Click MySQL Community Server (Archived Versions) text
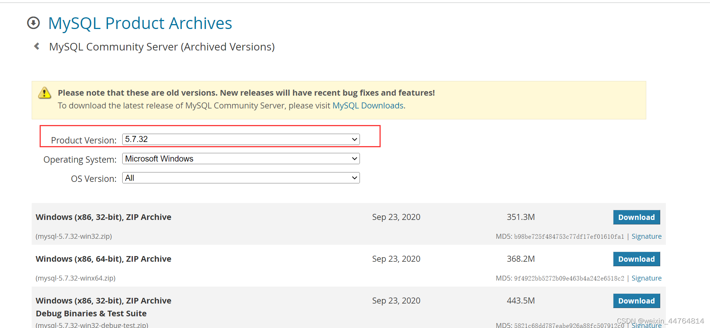Image resolution: width=710 pixels, height=328 pixels. (x=162, y=47)
